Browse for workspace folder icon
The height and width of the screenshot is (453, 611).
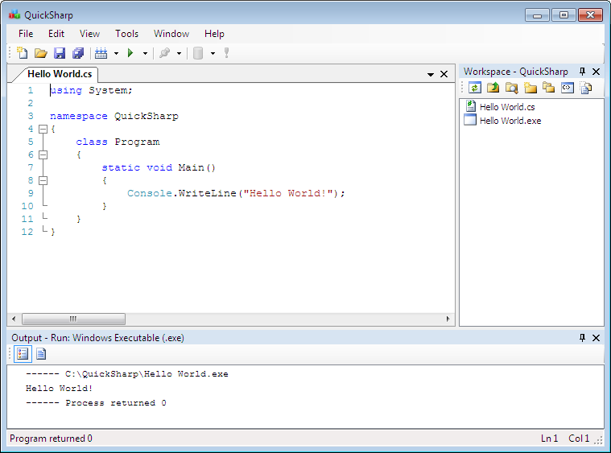[x=512, y=88]
